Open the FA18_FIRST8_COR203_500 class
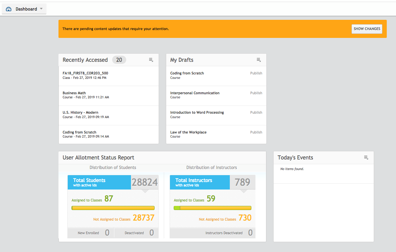This screenshot has height=252, width=396. 85,73
